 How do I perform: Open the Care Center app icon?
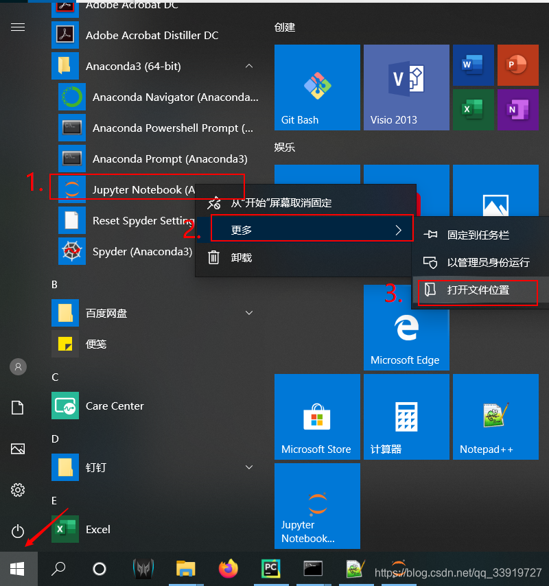[65, 406]
